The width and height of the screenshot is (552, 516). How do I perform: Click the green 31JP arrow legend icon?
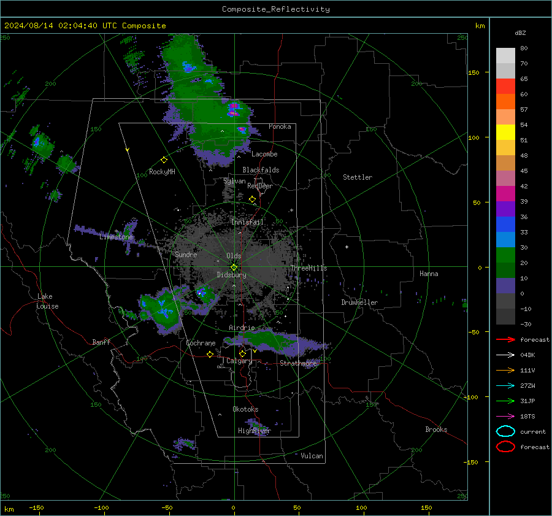[505, 401]
